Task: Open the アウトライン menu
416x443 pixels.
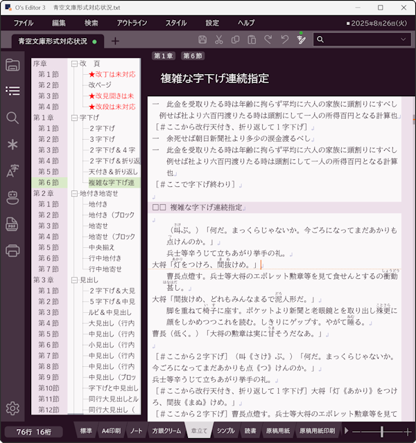Action: pyautogui.click(x=132, y=23)
